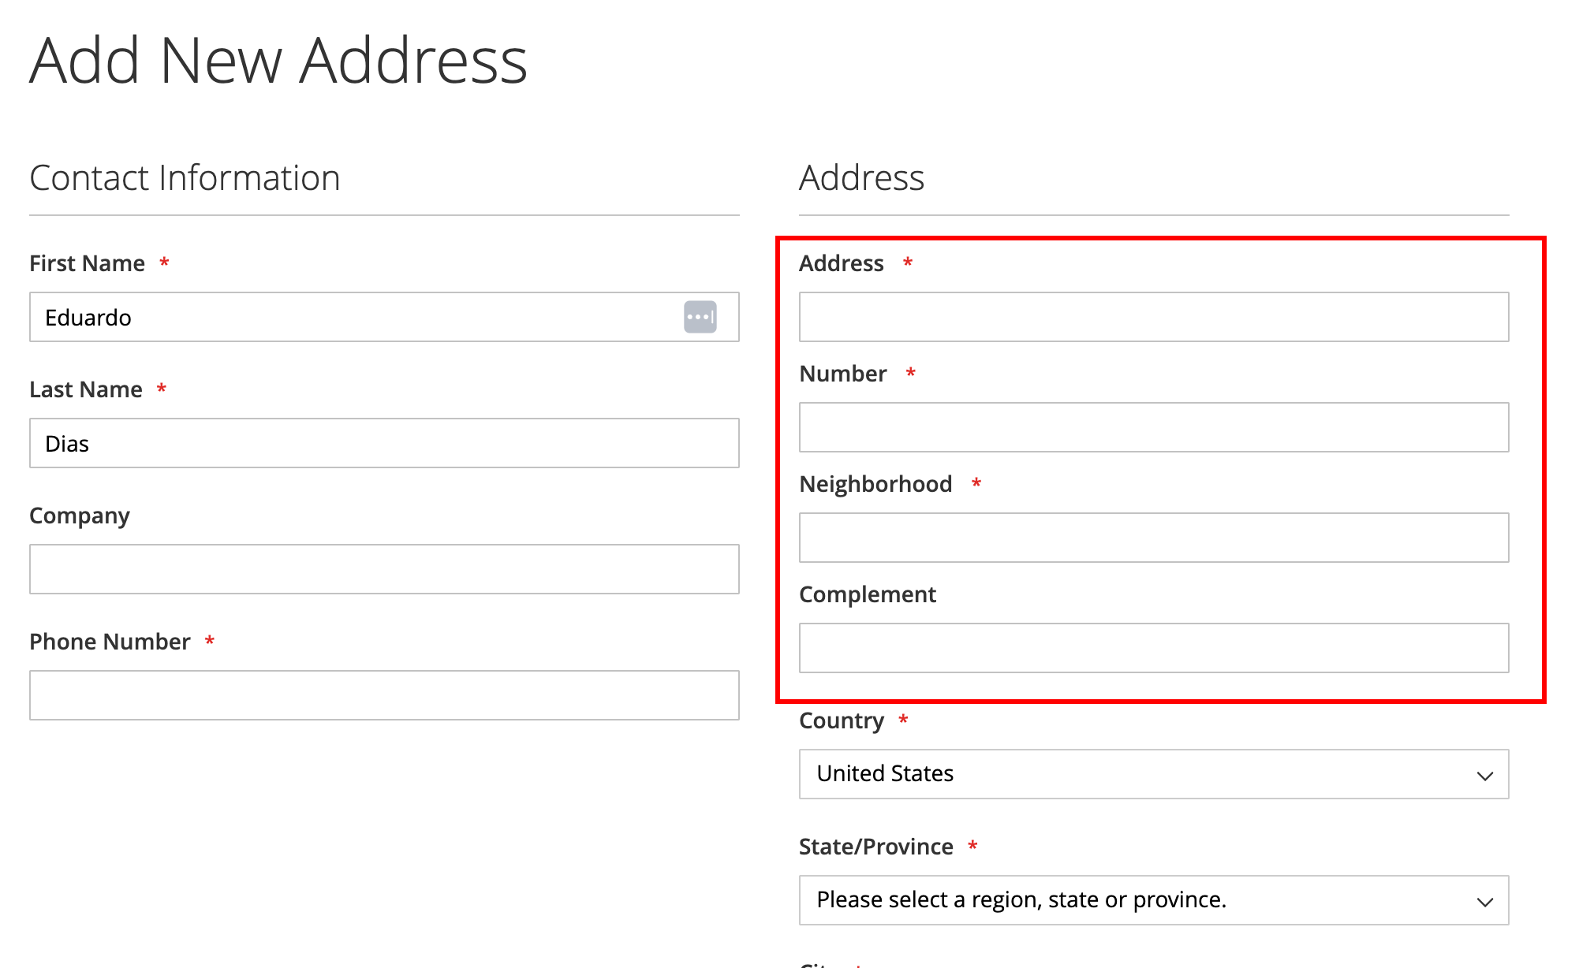Viewport: 1579px width, 968px height.
Task: Click the Phone Number label
Action: tap(110, 642)
